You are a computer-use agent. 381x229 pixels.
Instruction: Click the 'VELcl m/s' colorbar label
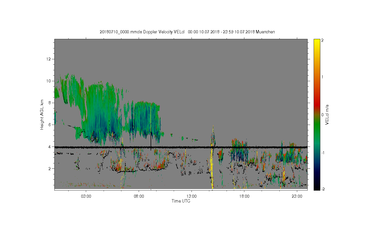tap(327, 114)
